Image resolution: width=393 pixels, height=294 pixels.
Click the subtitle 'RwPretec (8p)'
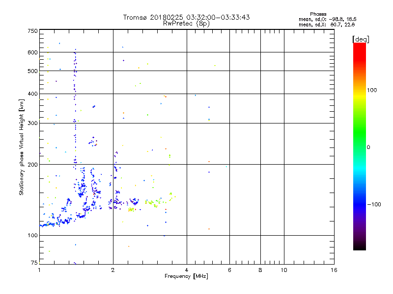[x=186, y=24]
